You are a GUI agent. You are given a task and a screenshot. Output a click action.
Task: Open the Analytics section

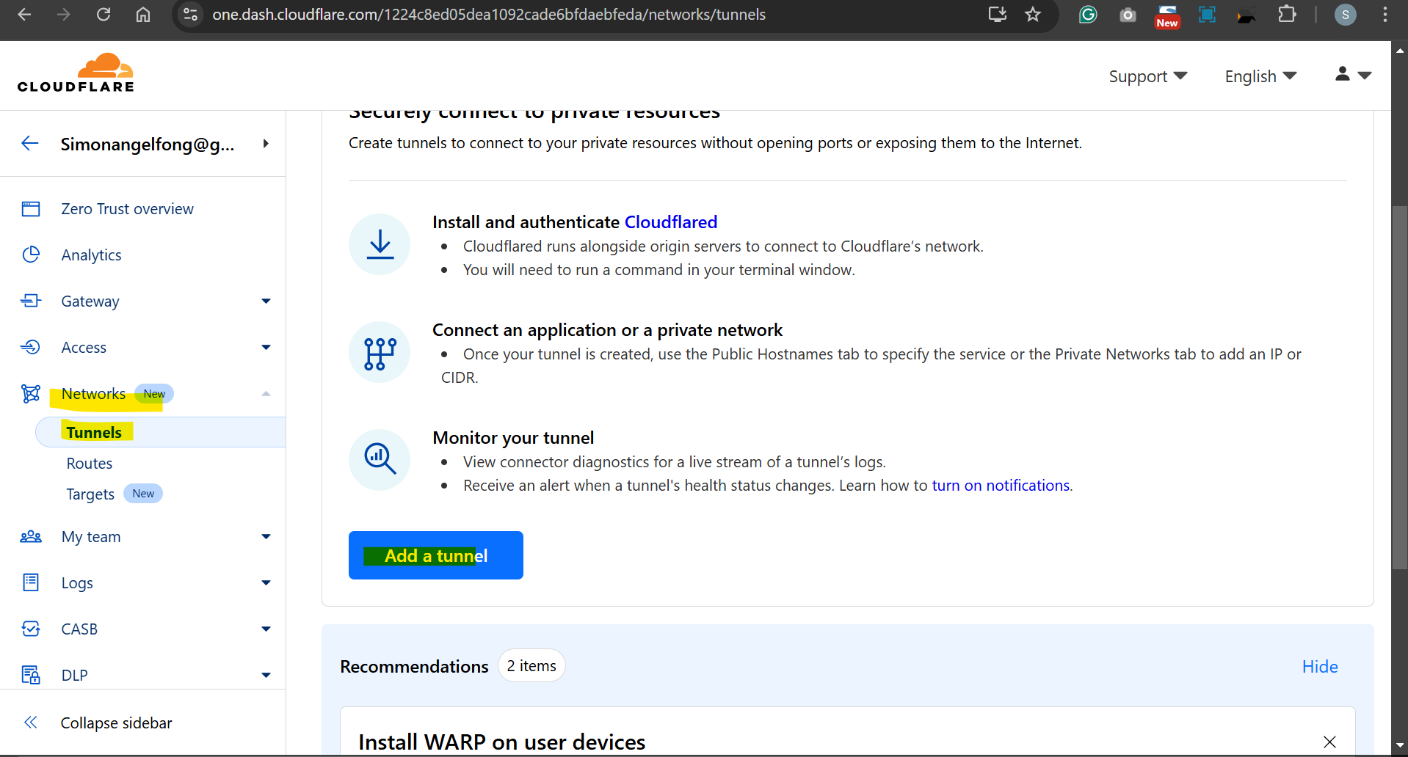click(91, 255)
